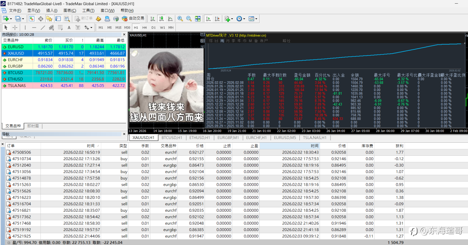Screen dimensions: 468x245
Task: Click the zoom in magnifier icon
Action: 180,19
